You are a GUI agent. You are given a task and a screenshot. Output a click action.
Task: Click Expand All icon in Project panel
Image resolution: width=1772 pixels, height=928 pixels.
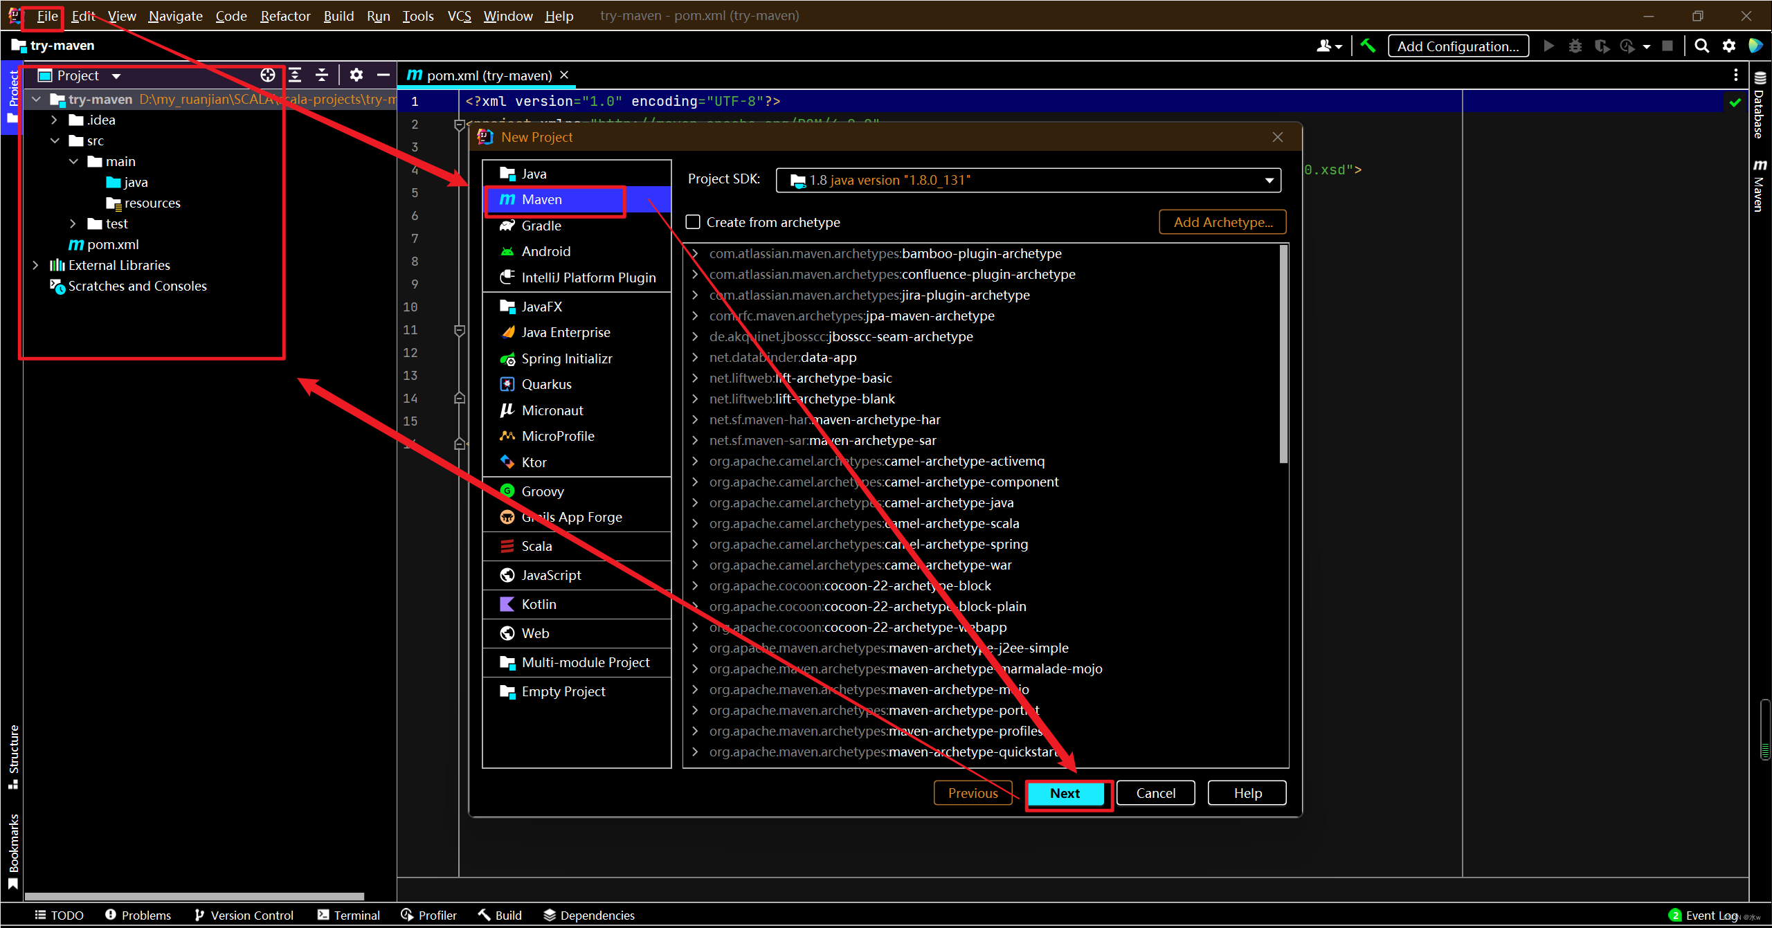point(295,75)
